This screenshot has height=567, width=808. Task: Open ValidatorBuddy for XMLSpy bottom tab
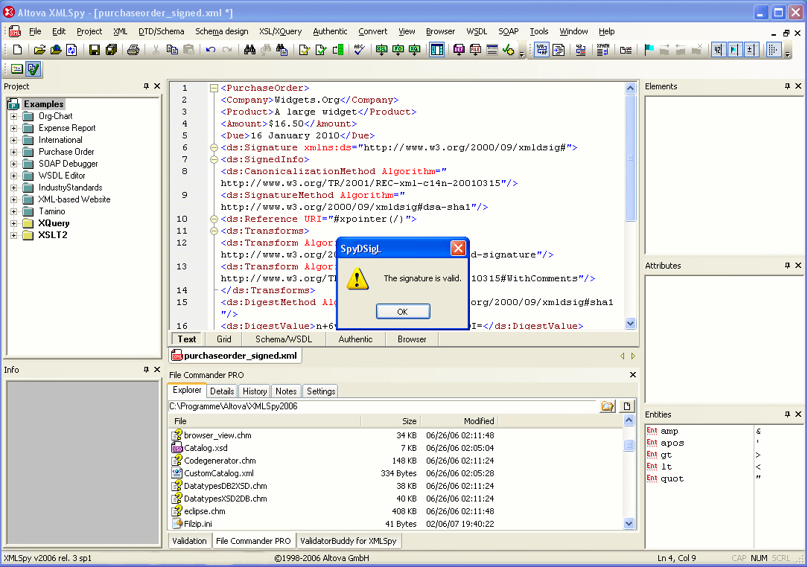(x=349, y=541)
